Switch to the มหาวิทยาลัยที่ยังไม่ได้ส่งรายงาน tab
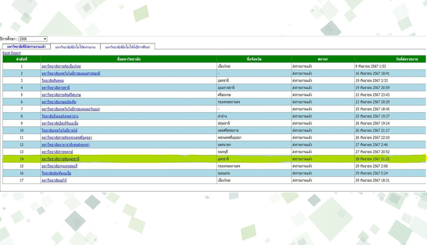 click(75, 47)
